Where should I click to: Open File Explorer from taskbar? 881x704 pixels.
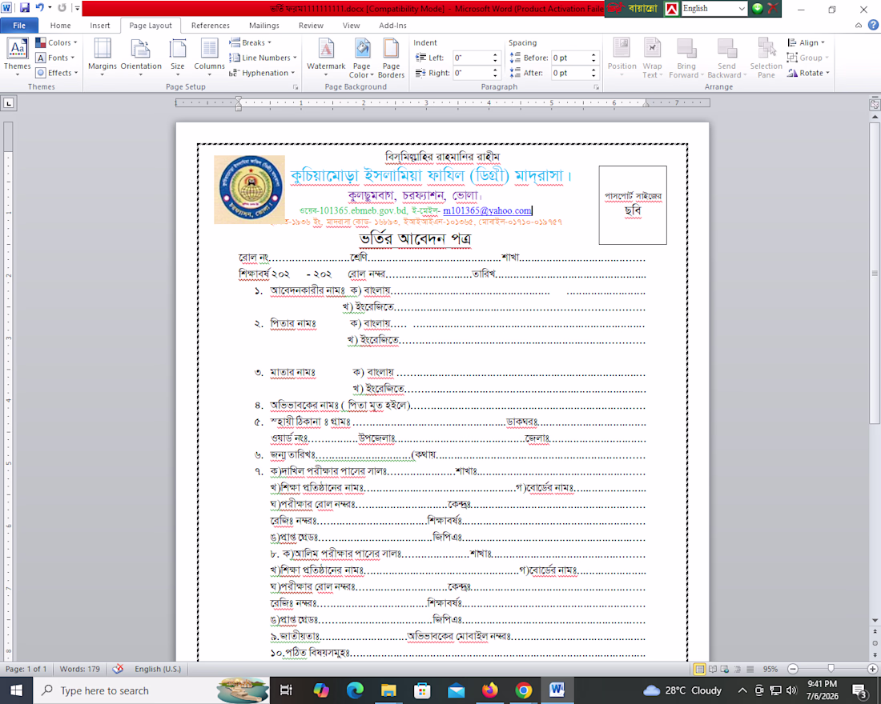click(388, 690)
